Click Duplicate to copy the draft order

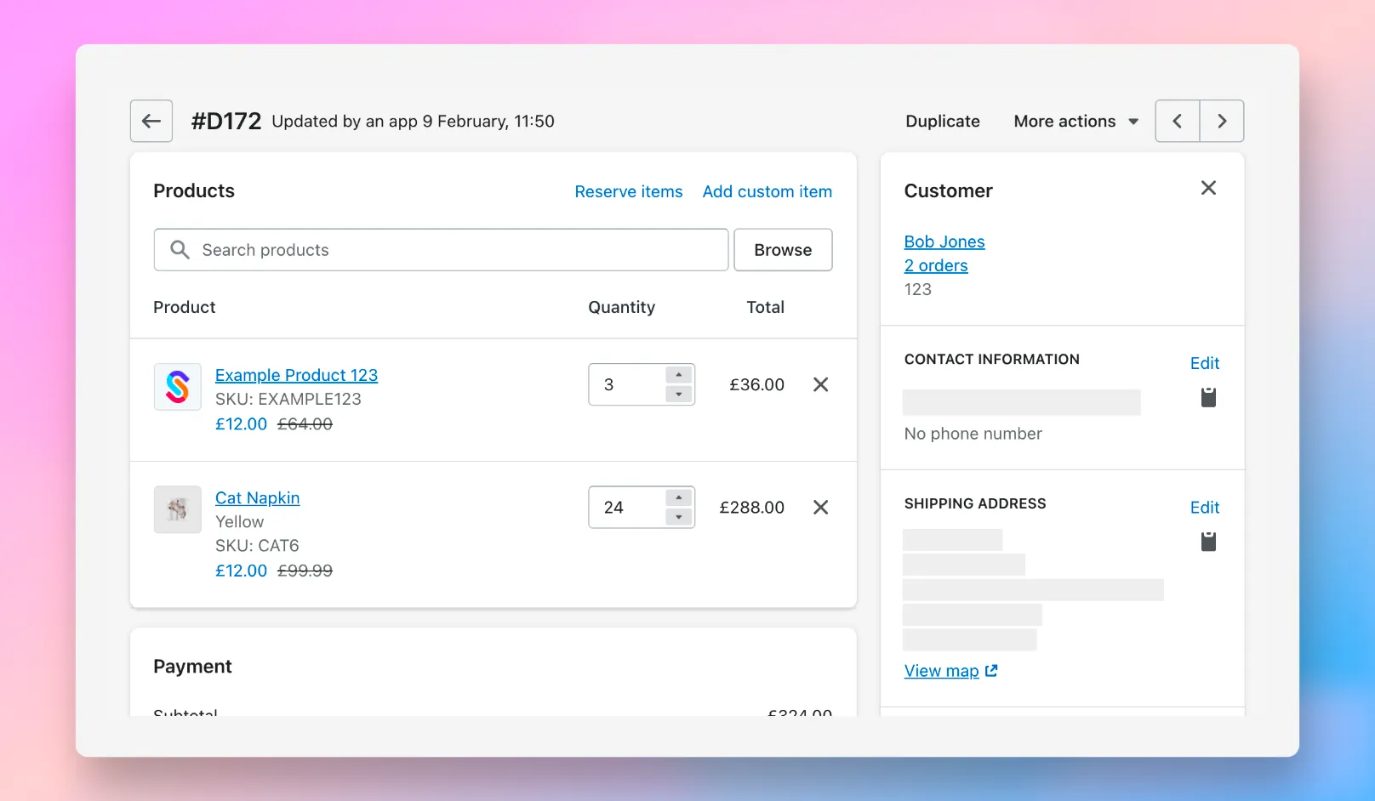coord(942,121)
